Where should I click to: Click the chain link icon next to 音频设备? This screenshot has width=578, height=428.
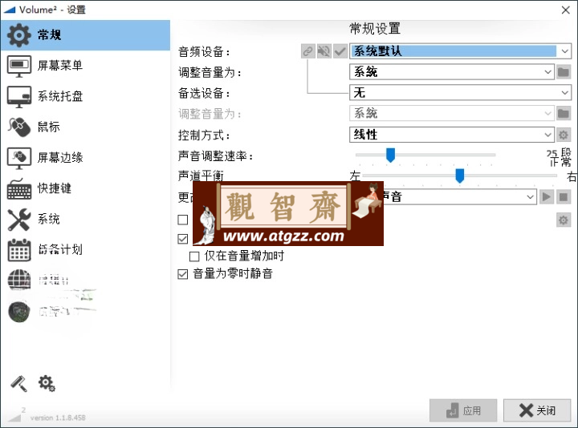(308, 51)
